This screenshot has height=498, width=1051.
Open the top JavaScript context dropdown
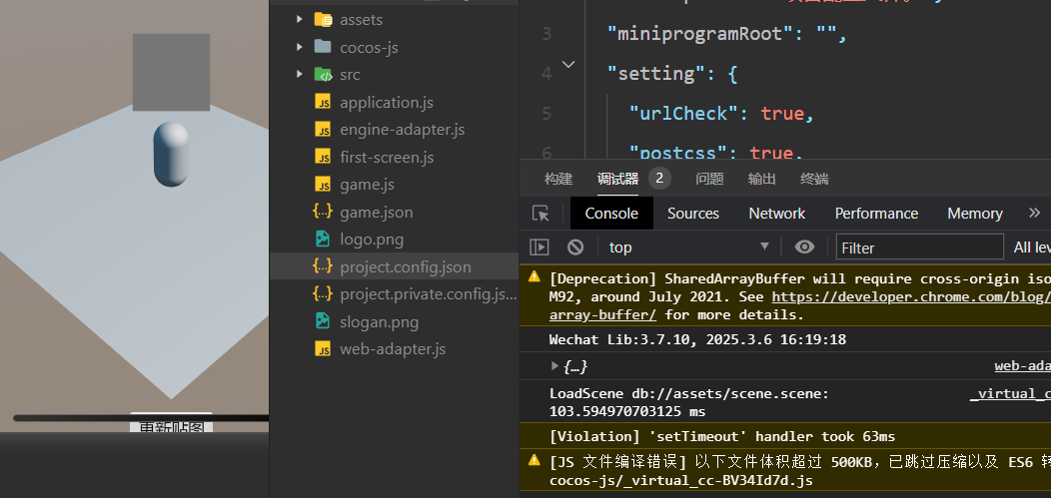pyautogui.click(x=689, y=248)
